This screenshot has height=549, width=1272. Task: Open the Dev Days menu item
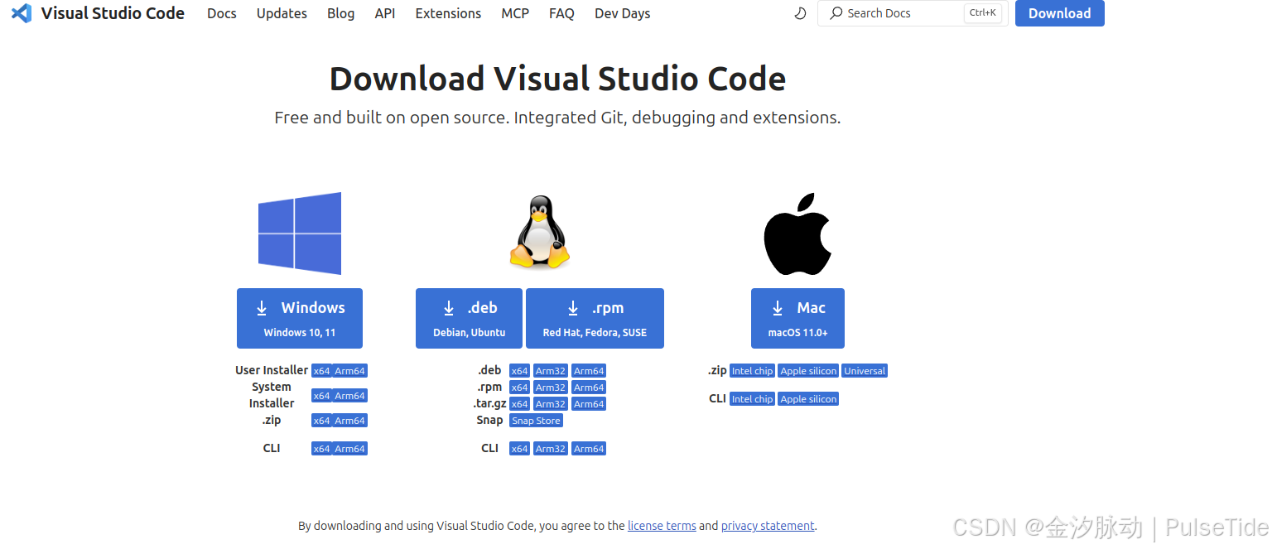pyautogui.click(x=623, y=13)
